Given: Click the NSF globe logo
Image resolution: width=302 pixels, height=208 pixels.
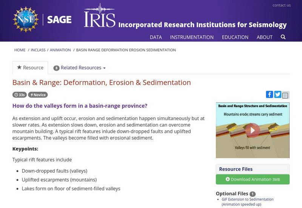Looking at the screenshot, I should 26,19.
